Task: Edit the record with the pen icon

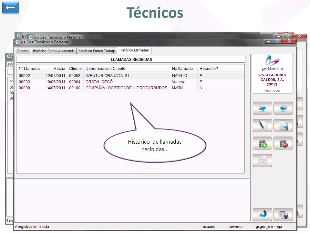Action: pos(262,126)
